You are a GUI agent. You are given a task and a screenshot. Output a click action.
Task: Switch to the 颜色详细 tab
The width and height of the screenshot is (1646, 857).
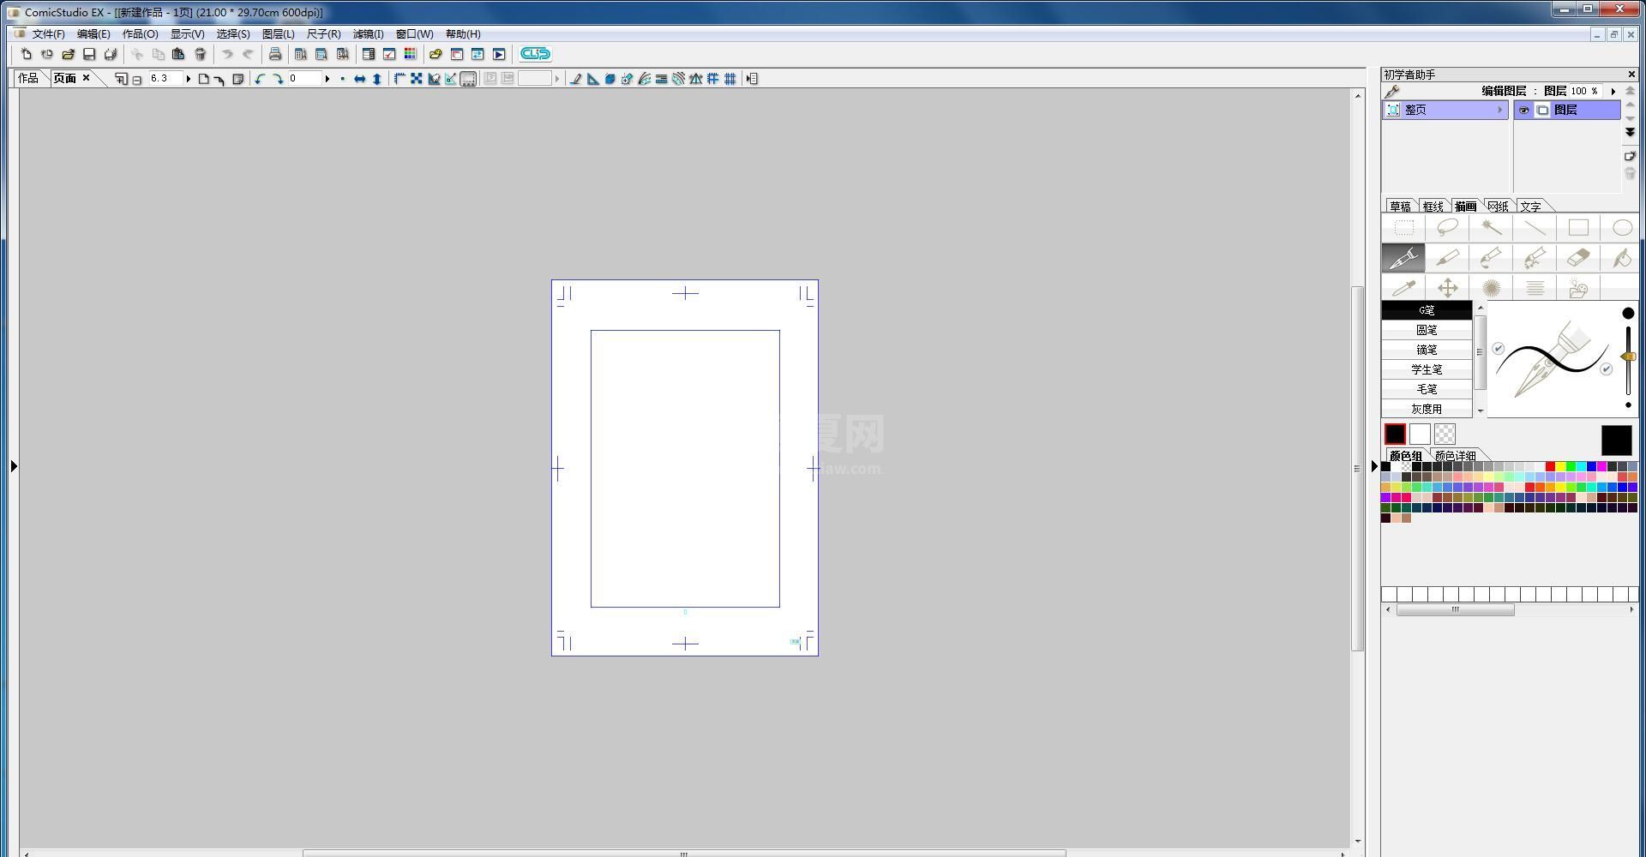(x=1455, y=456)
